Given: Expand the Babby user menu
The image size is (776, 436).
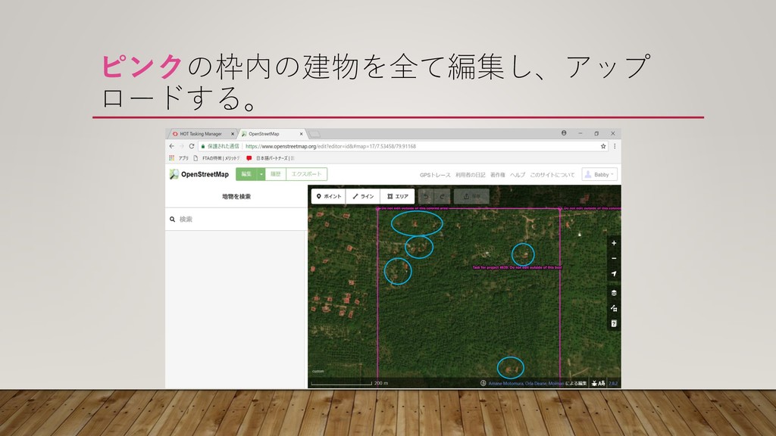Looking at the screenshot, I should (599, 175).
